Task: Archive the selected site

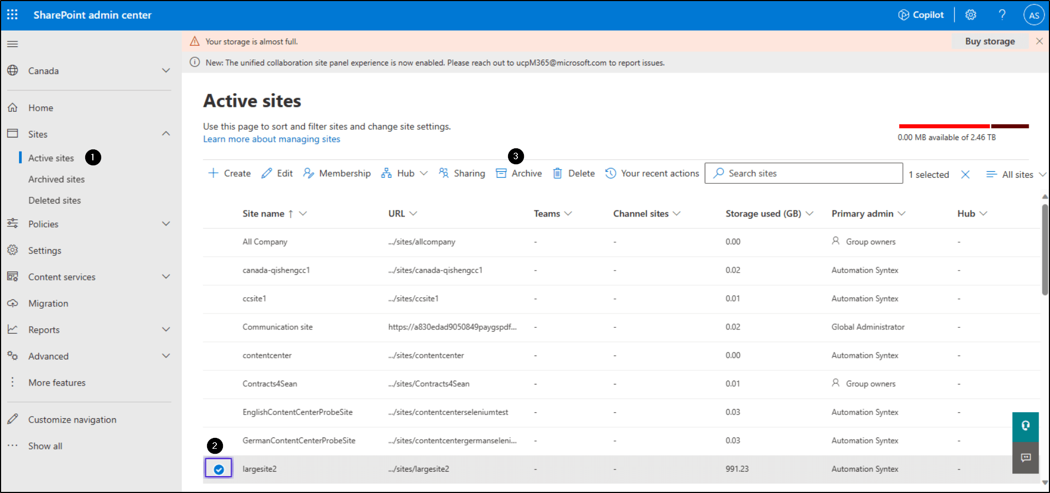Action: [x=518, y=173]
